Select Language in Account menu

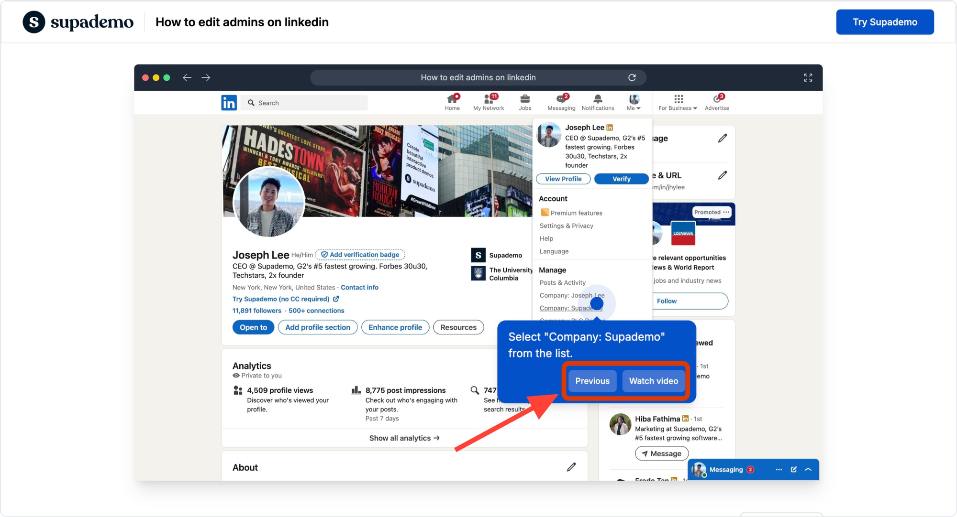pyautogui.click(x=554, y=251)
